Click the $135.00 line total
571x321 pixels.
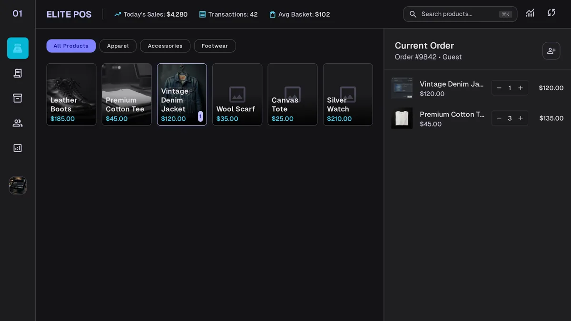pyautogui.click(x=551, y=118)
